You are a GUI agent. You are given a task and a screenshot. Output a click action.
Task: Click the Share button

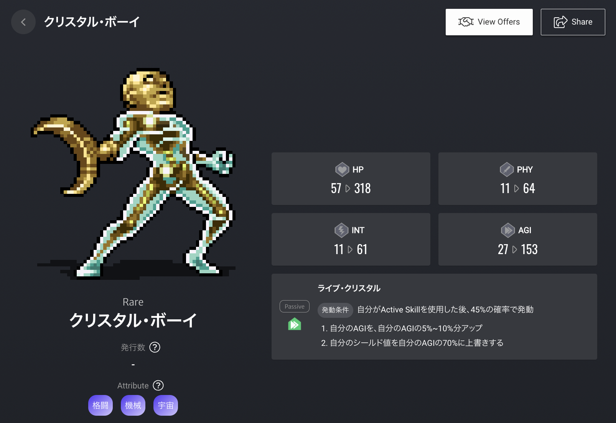[x=573, y=22]
